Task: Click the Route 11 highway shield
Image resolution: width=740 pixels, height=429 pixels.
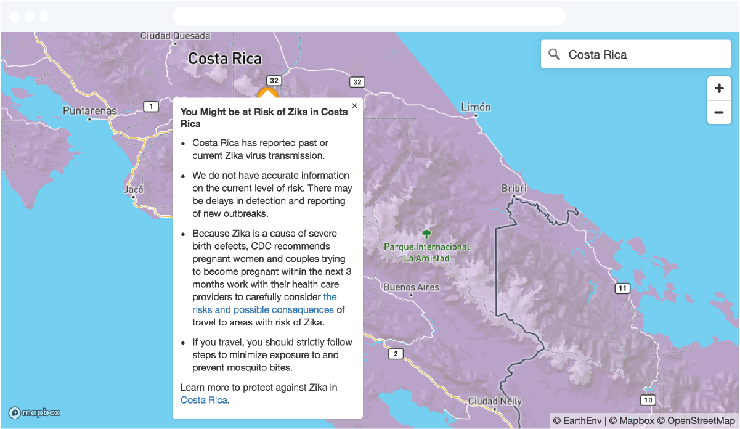Action: 623,288
